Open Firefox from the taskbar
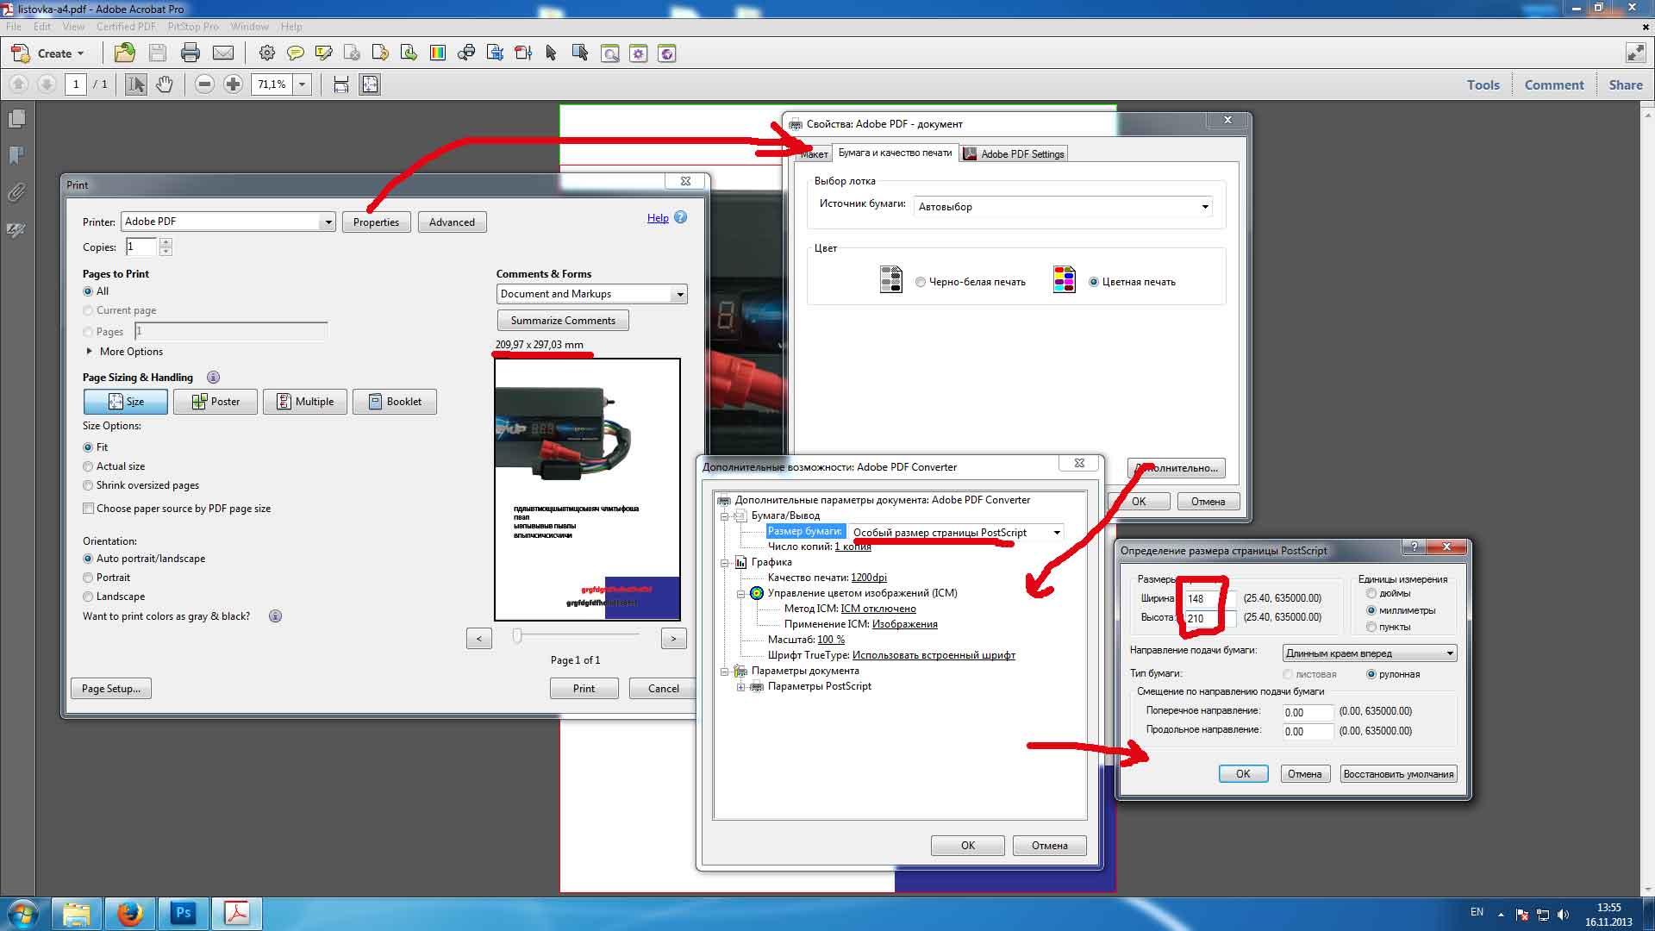 tap(130, 913)
